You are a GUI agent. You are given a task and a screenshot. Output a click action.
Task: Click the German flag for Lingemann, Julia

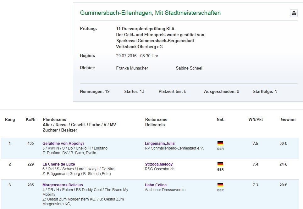(x=220, y=143)
